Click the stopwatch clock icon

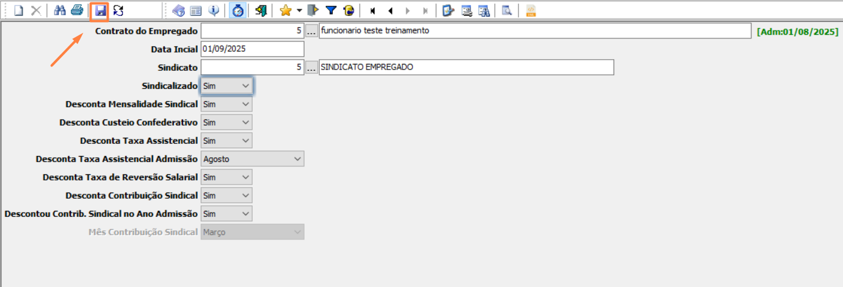pyautogui.click(x=236, y=10)
